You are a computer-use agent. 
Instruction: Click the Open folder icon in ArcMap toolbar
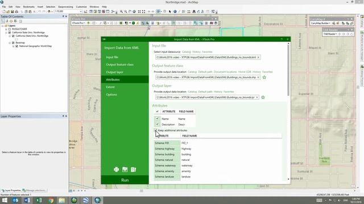[8, 11]
